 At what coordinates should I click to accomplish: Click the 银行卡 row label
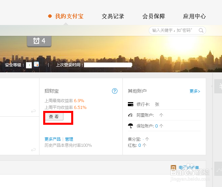(143, 104)
